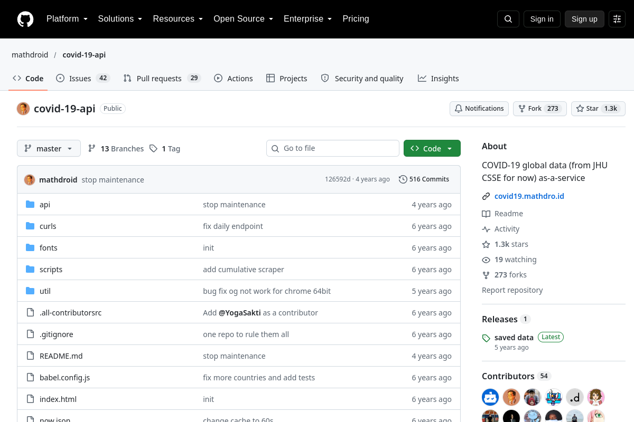Open the Contributors 54 heading link
634x422 pixels.
coord(516,376)
